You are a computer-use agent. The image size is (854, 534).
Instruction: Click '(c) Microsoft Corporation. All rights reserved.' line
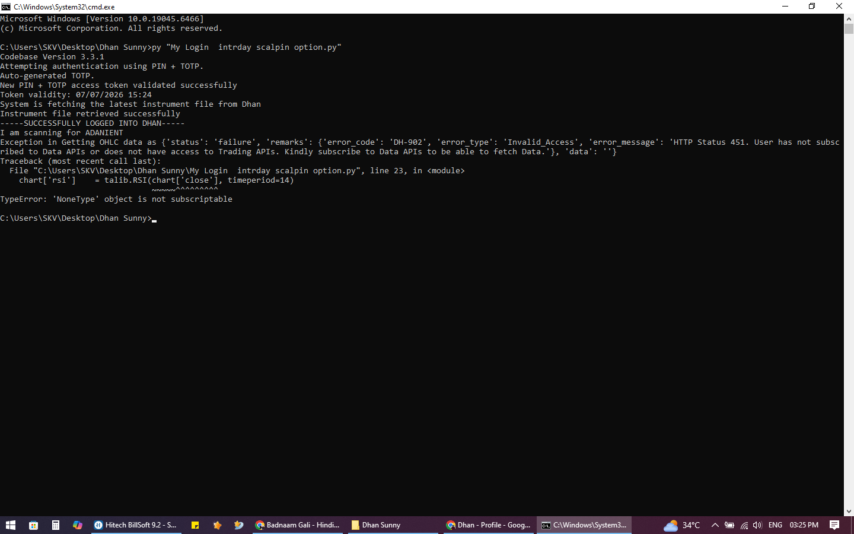[x=111, y=28]
